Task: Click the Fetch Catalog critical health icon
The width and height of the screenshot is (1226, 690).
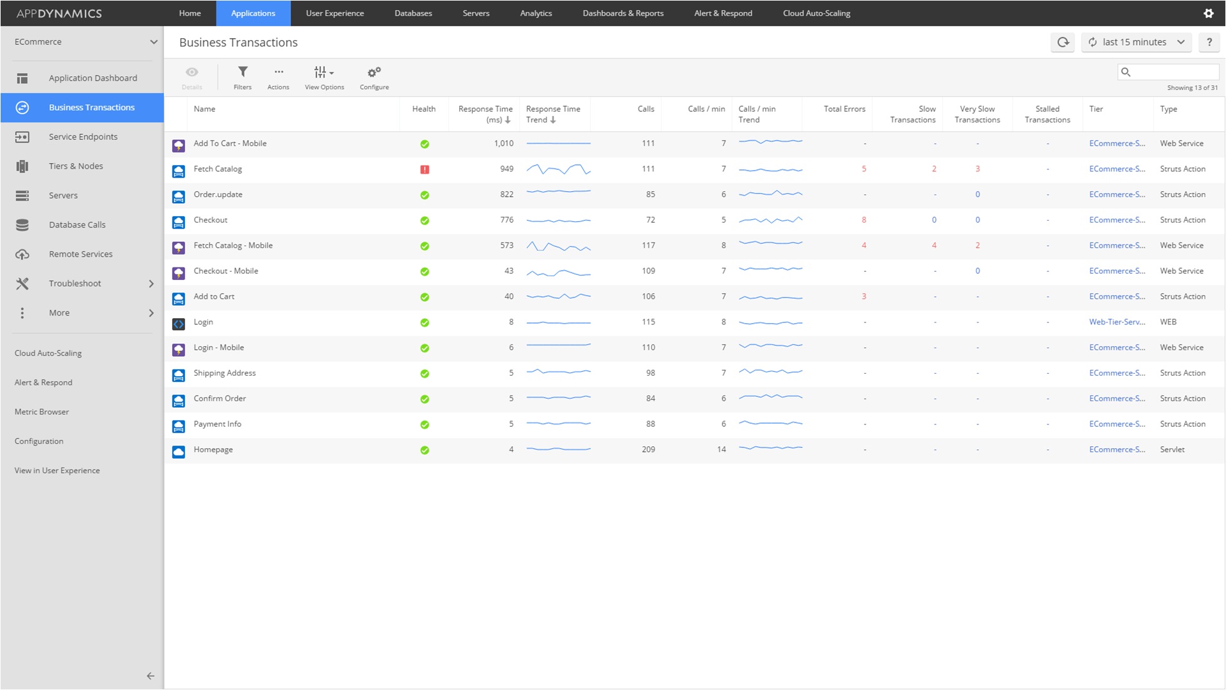Action: 425,169
